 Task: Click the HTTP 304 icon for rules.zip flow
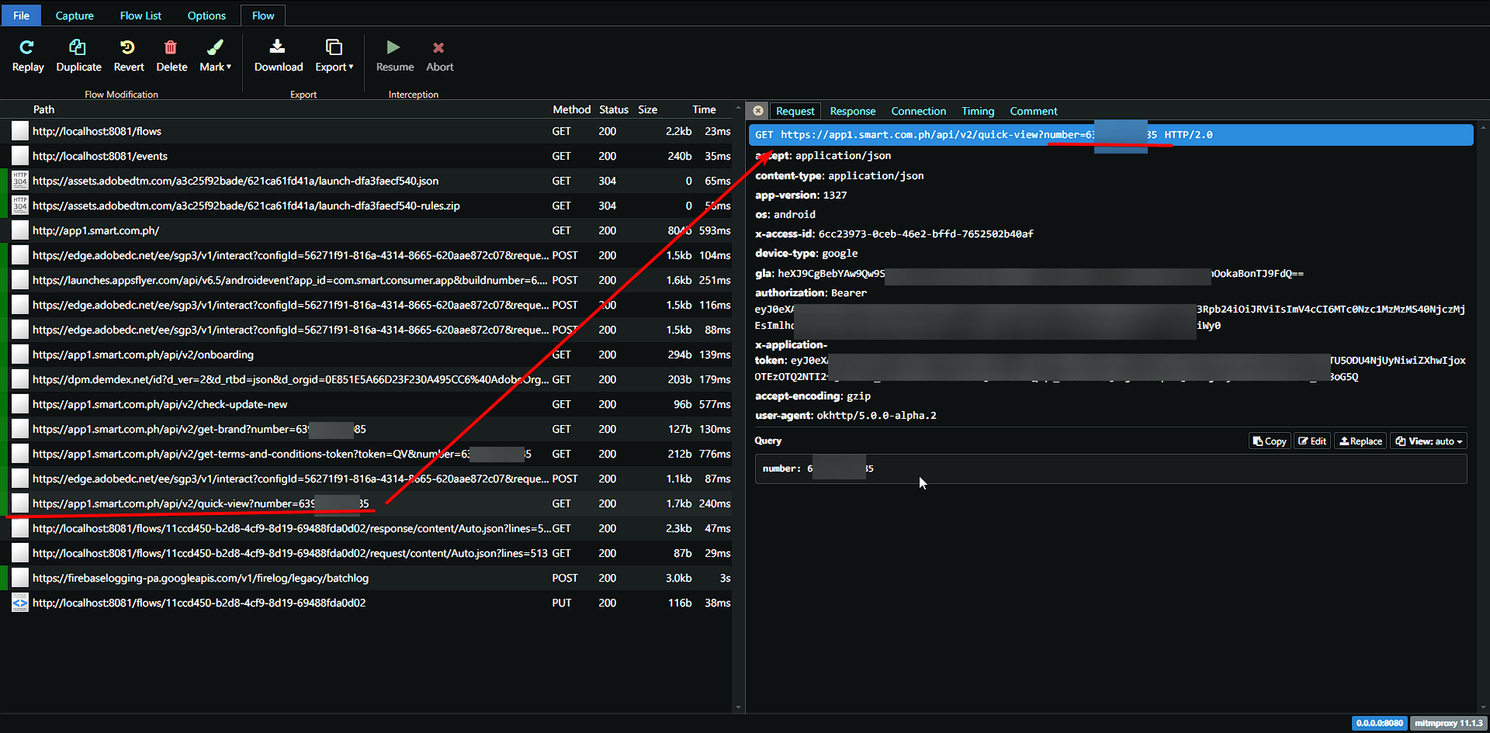tap(20, 206)
